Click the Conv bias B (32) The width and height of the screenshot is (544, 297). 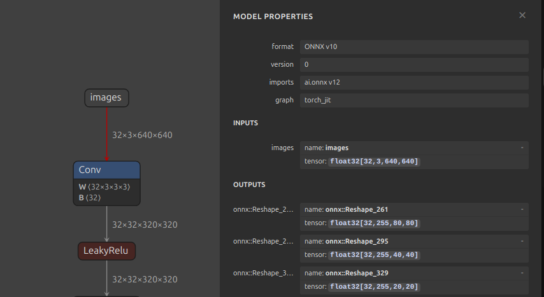coord(90,198)
